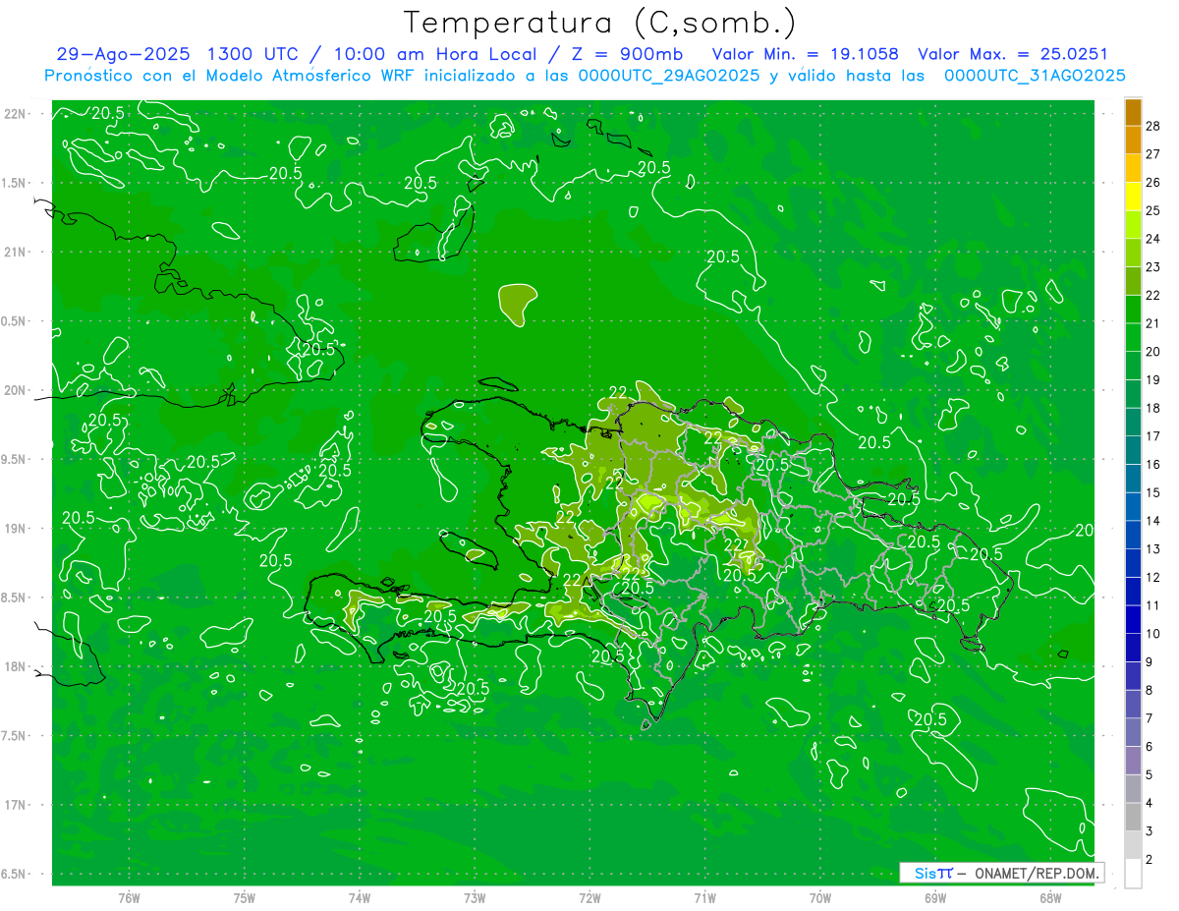The image size is (1179, 911).
Task: Click the '68W' longitude axis label
Action: 1050,897
